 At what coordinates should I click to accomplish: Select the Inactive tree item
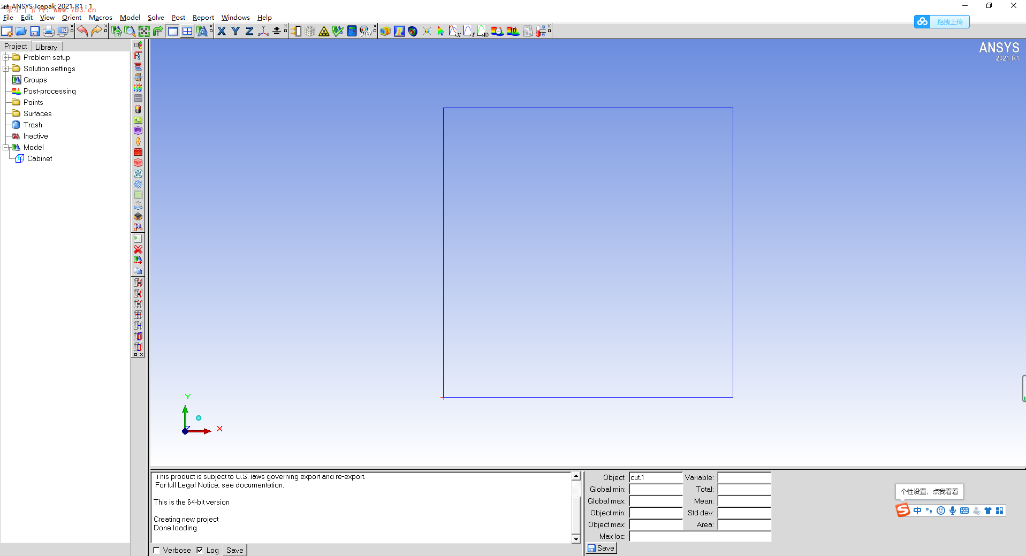pyautogui.click(x=36, y=136)
